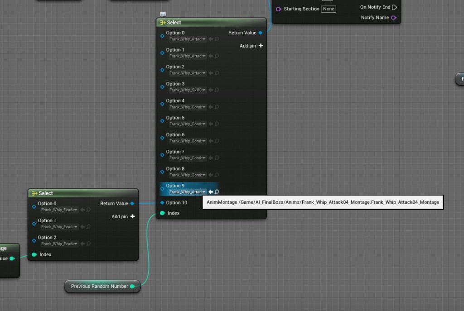Click the Option 4 input pin

[x=162, y=104]
